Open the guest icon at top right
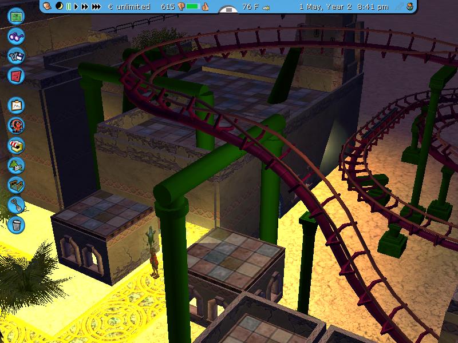Viewport: 458px width, 343px height. coord(410,7)
